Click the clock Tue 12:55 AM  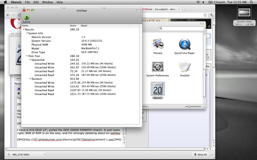[x=237, y=2]
